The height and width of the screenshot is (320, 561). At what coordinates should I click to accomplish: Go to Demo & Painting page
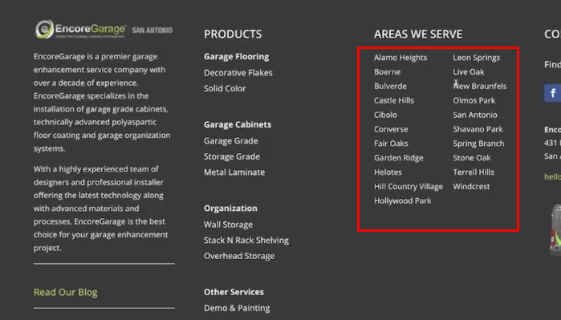[x=237, y=308]
